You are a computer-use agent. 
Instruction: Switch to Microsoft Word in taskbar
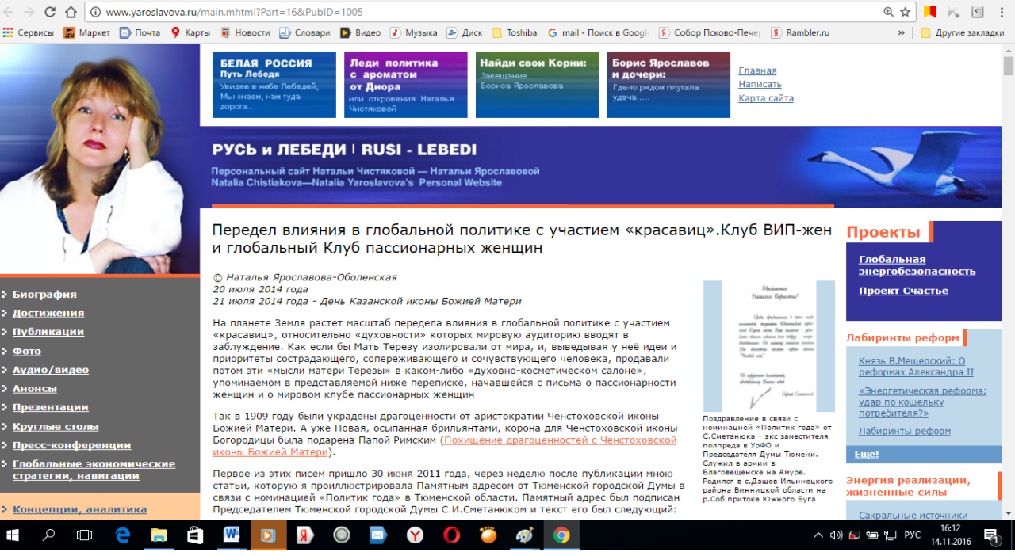tap(232, 535)
